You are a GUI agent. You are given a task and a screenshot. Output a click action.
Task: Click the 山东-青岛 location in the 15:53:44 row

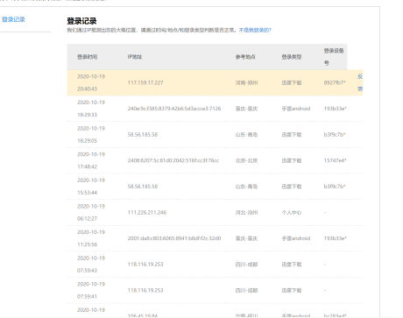[x=246, y=187]
